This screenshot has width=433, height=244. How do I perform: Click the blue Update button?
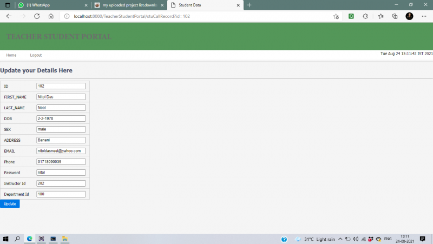coord(10,204)
